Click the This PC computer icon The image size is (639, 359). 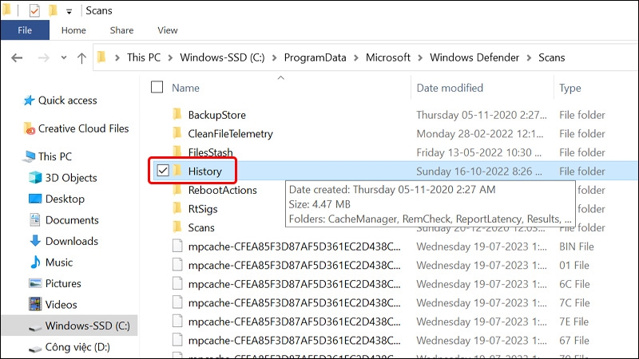(30, 156)
